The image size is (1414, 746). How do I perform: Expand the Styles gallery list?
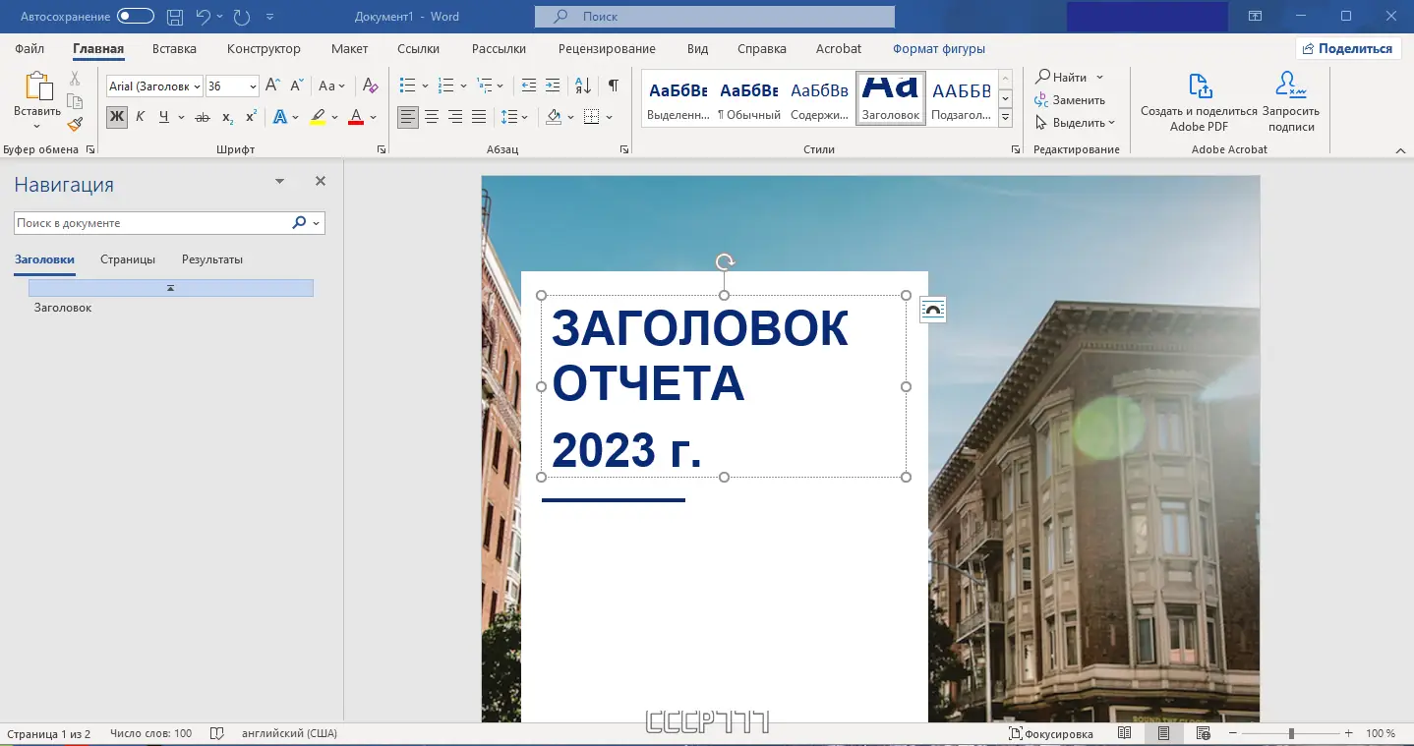pyautogui.click(x=1005, y=118)
